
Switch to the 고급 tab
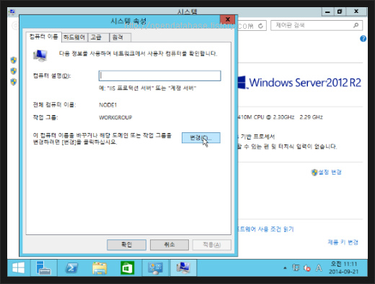[98, 37]
